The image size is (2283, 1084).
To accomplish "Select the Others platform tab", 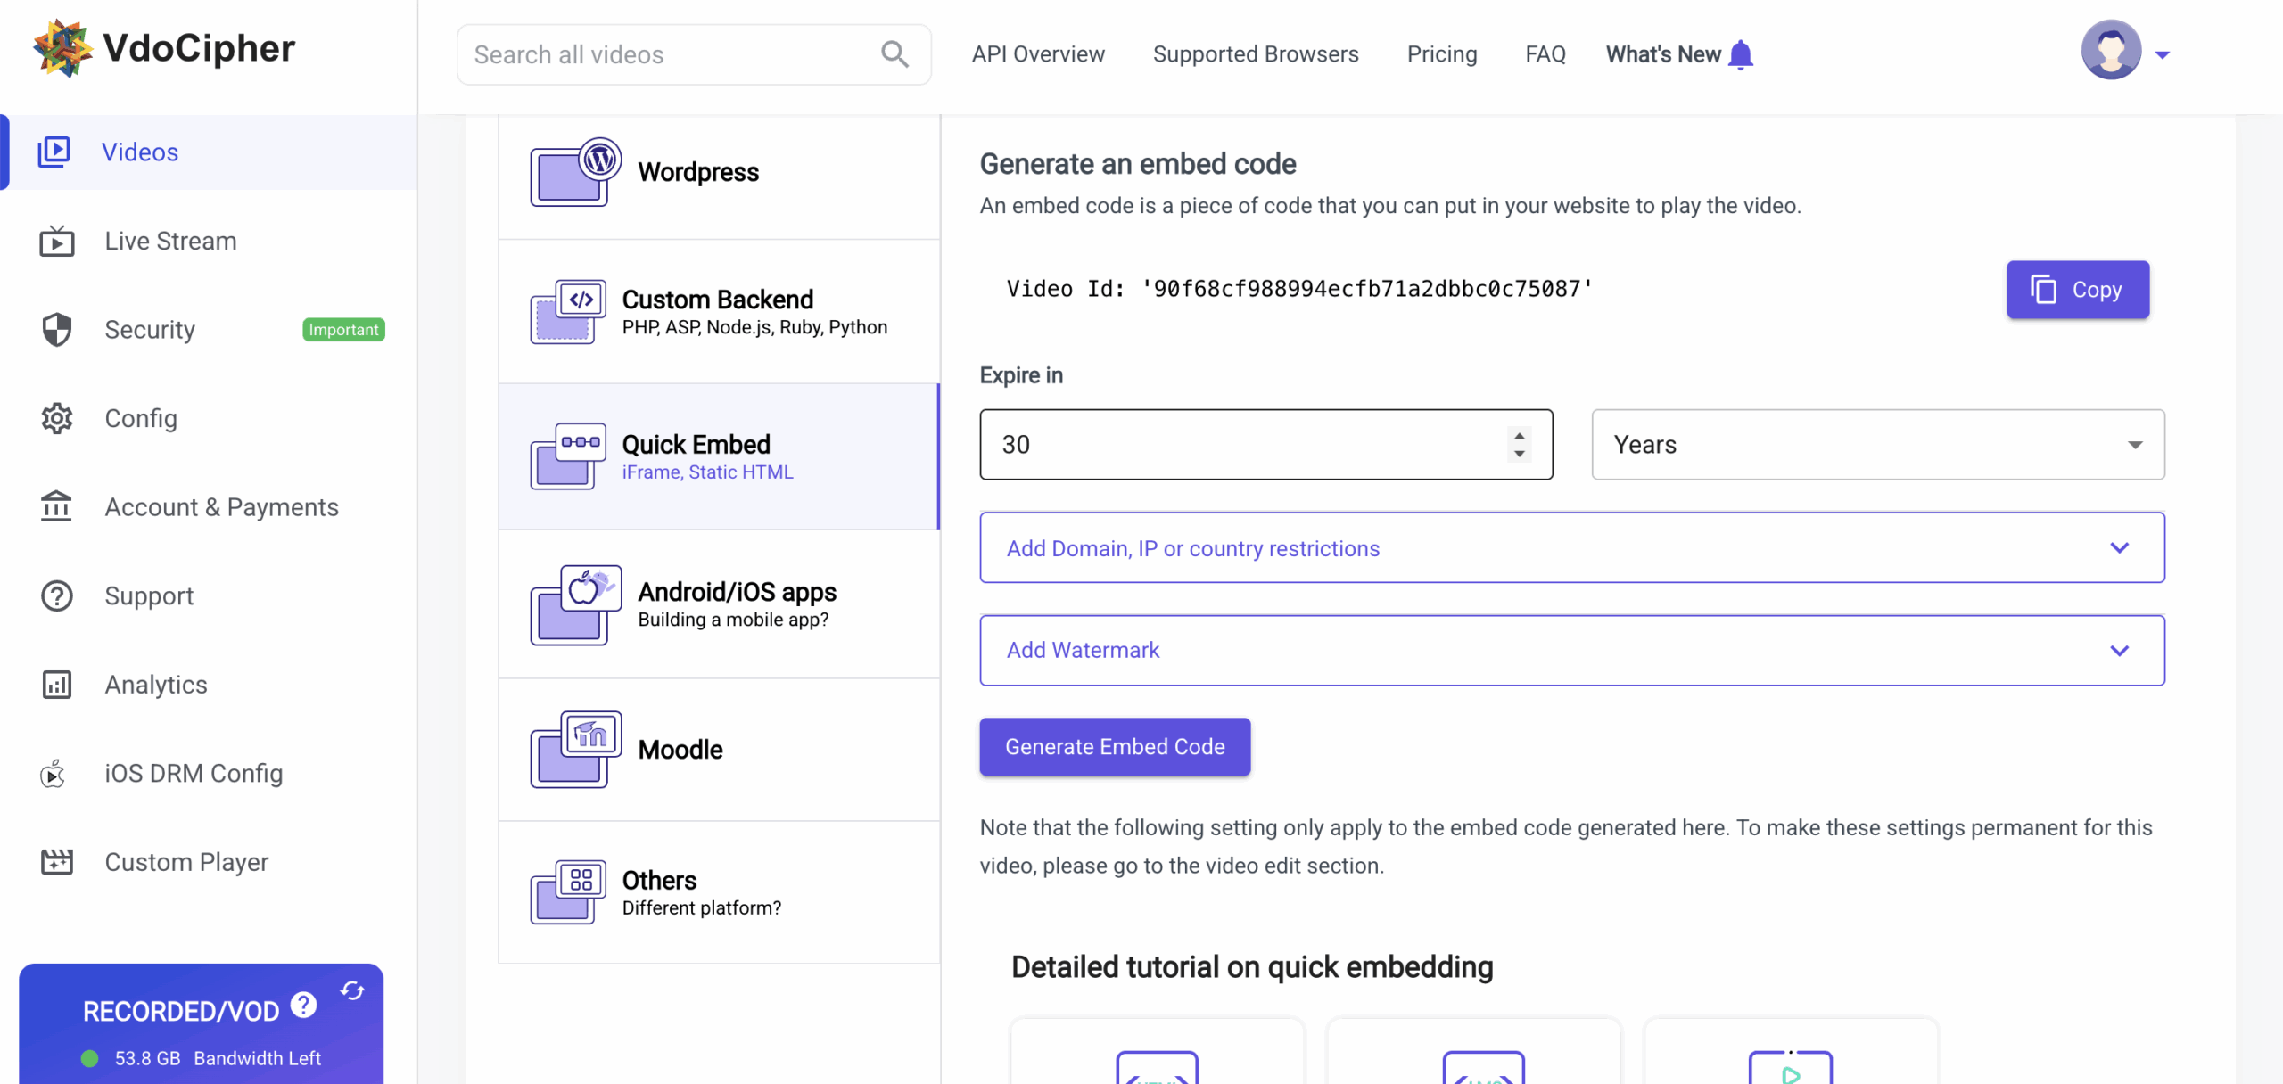I will [x=719, y=892].
